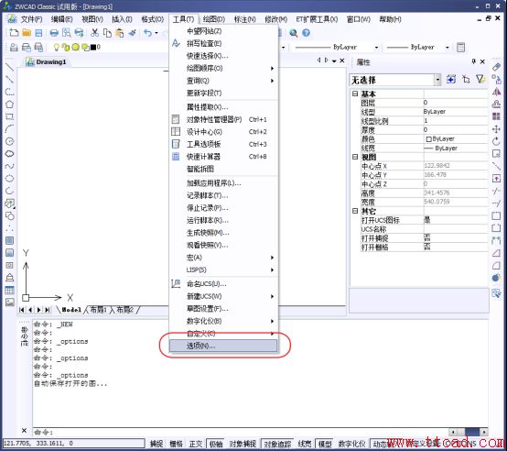507x451 pixels.
Task: Click the Select Objects icon in properties panel
Action: pos(466,80)
